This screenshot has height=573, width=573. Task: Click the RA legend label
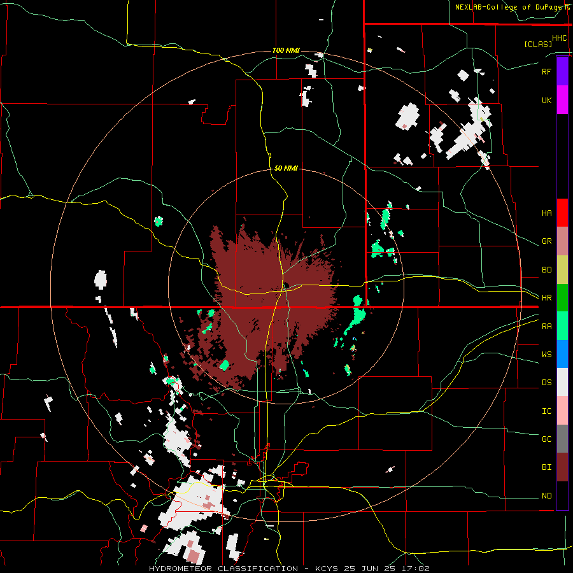point(546,327)
